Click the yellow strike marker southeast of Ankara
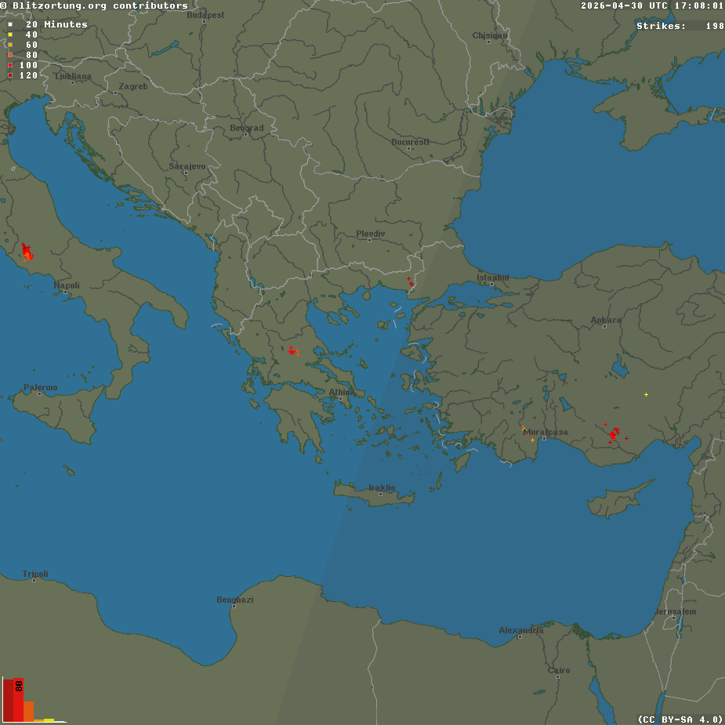The width and height of the screenshot is (725, 725). [x=646, y=394]
